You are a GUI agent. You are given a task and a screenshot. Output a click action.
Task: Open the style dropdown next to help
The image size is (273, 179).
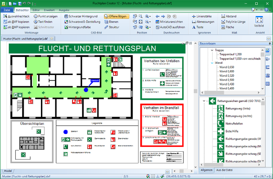tap(255, 10)
